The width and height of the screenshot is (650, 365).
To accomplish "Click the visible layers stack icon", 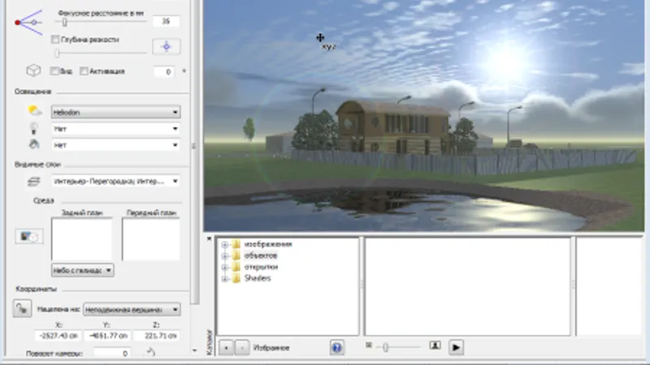I will point(33,181).
